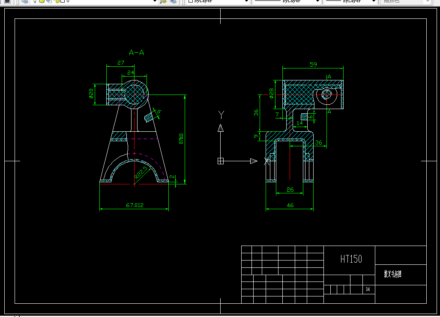Select the 拨叉毛坯图 title text
This screenshot has width=440, height=317.
[x=392, y=274]
